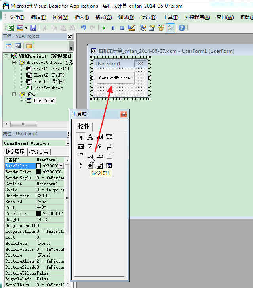Open the 文件(F) menu
Viewport: 253px width, 288px height.
(x=17, y=17)
